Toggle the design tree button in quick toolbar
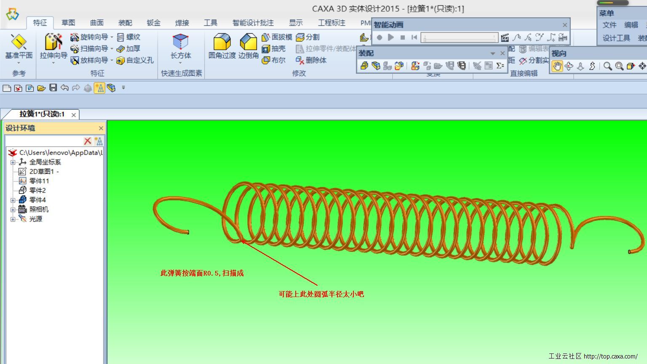The image size is (647, 364). (99, 88)
